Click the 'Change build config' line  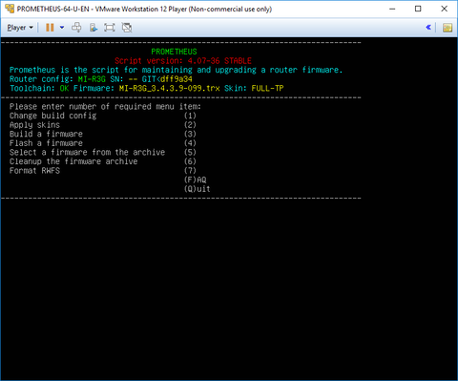(52, 116)
